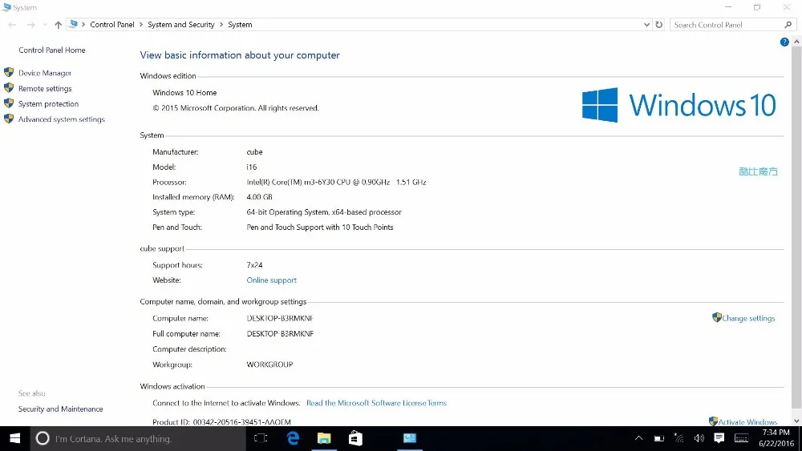Click the Cortana search box

pos(138,438)
